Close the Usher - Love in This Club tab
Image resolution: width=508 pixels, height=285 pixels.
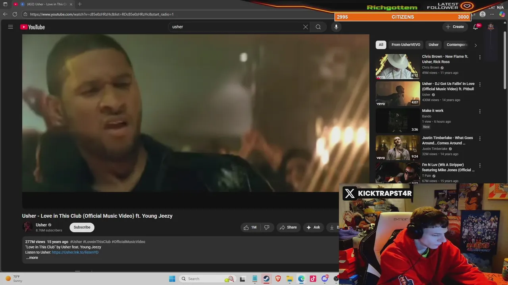(x=71, y=4)
